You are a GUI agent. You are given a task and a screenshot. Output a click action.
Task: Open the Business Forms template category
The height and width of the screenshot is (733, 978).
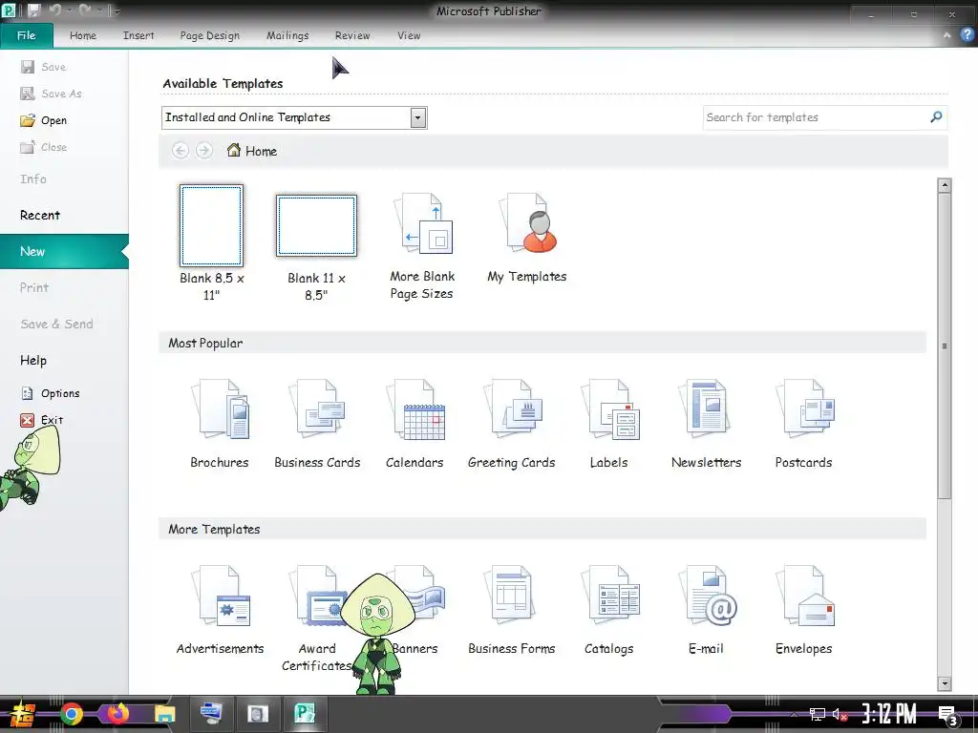click(512, 610)
